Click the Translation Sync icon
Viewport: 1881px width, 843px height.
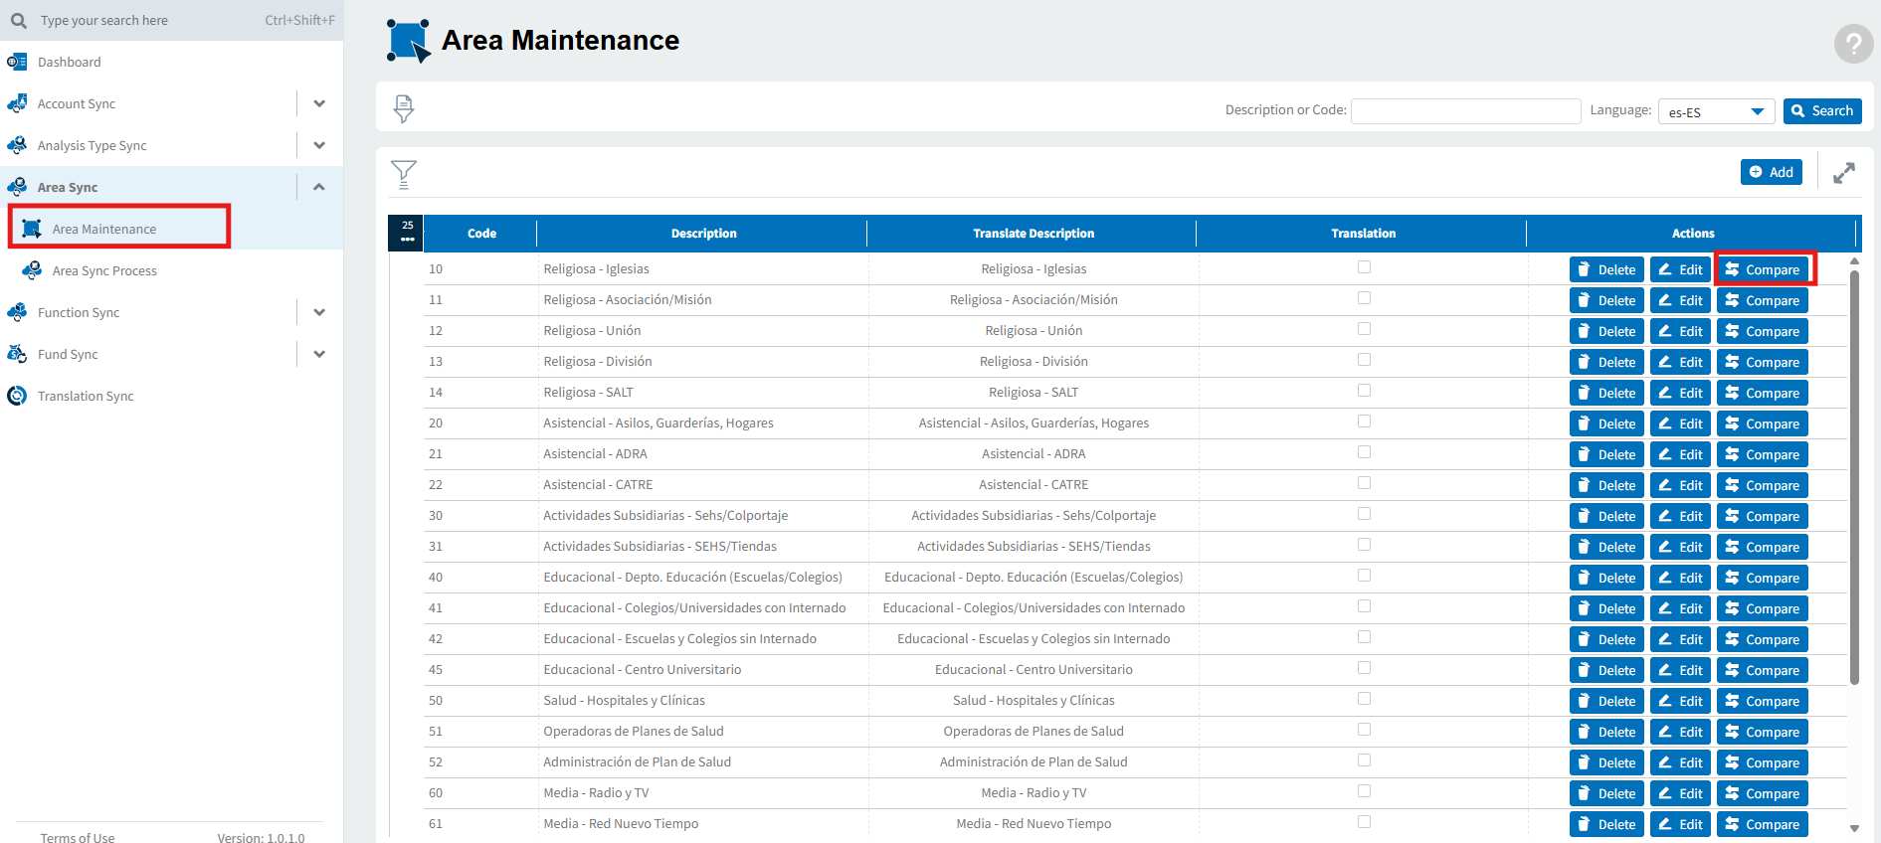(17, 396)
